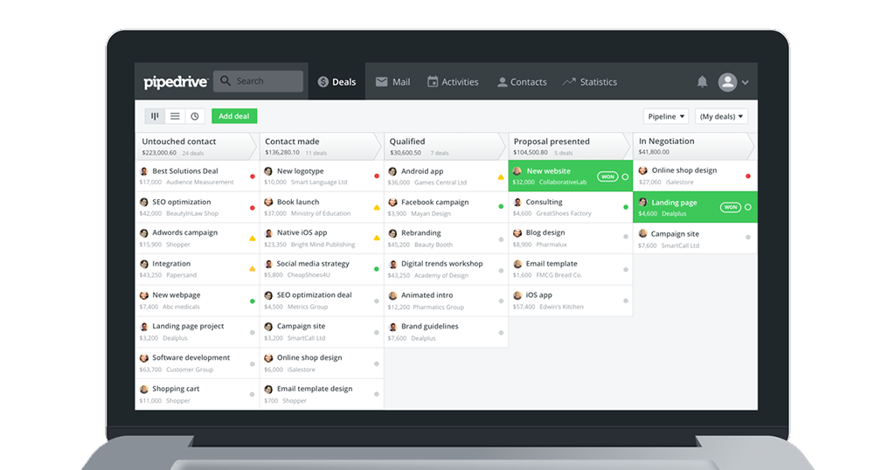Image resolution: width=895 pixels, height=470 pixels.
Task: Open the Campaign site deal in Negotiation
Action: pos(695,239)
